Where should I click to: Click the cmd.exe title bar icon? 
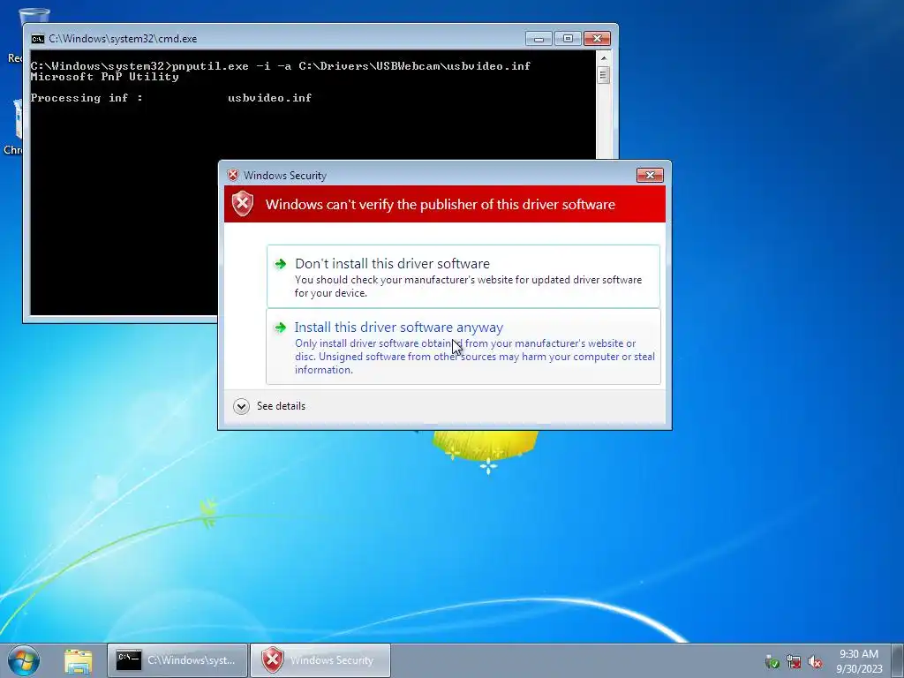[x=37, y=39]
